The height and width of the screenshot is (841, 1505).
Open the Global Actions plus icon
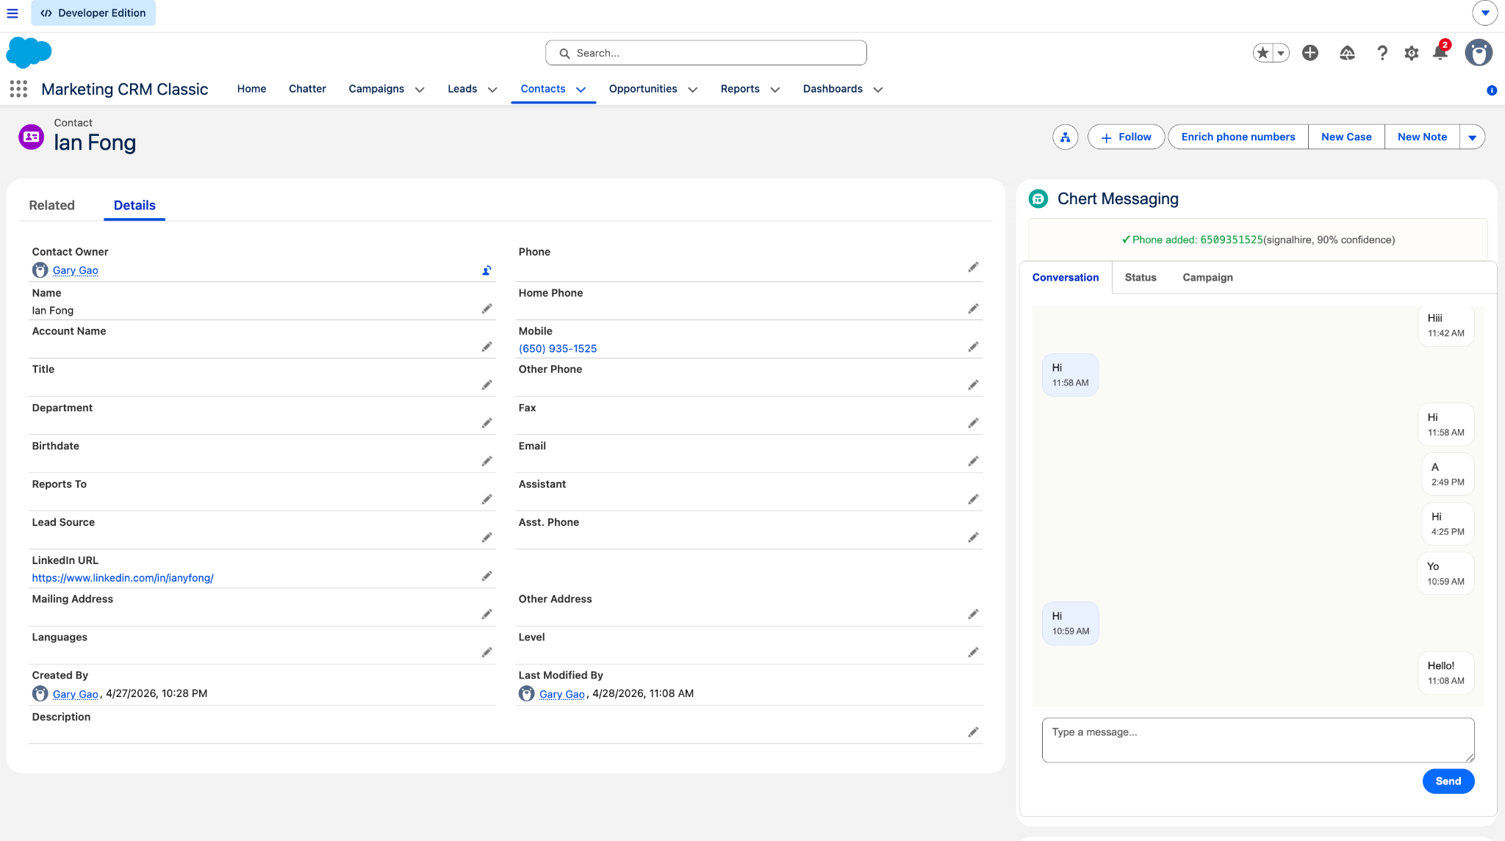click(x=1310, y=53)
